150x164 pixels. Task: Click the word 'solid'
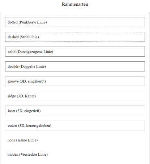click(x=12, y=52)
